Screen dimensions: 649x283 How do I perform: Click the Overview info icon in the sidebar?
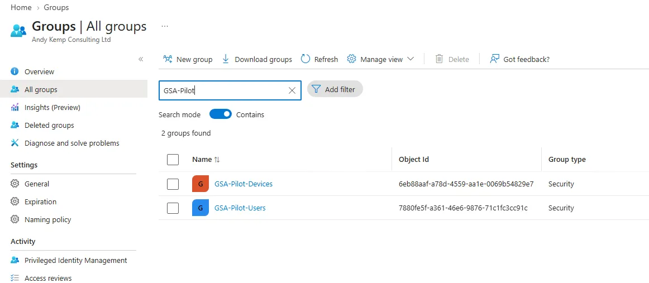tap(15, 71)
